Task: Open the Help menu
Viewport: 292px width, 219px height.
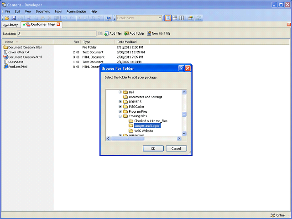Action: (x=94, y=11)
